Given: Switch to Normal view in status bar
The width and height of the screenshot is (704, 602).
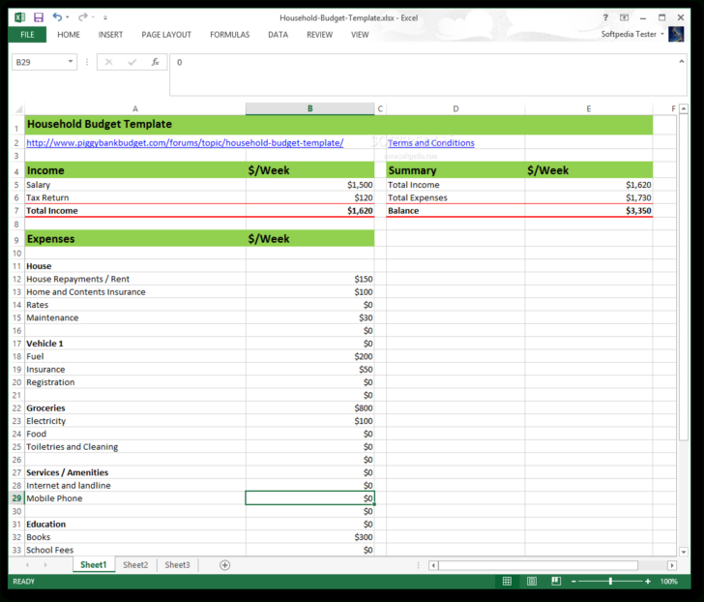Looking at the screenshot, I should [507, 582].
